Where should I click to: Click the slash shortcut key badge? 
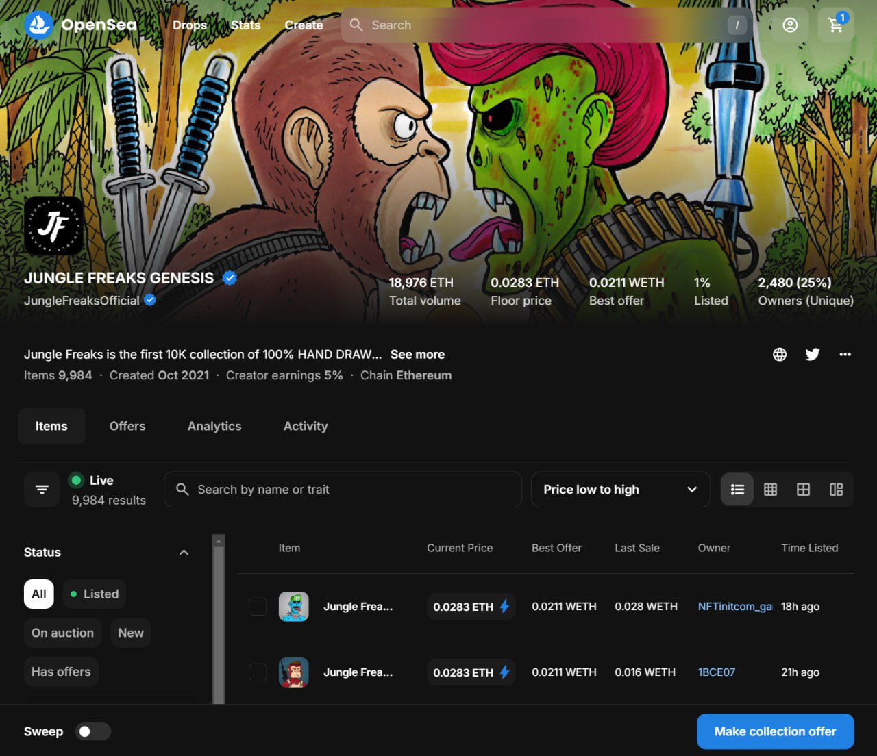pyautogui.click(x=737, y=25)
